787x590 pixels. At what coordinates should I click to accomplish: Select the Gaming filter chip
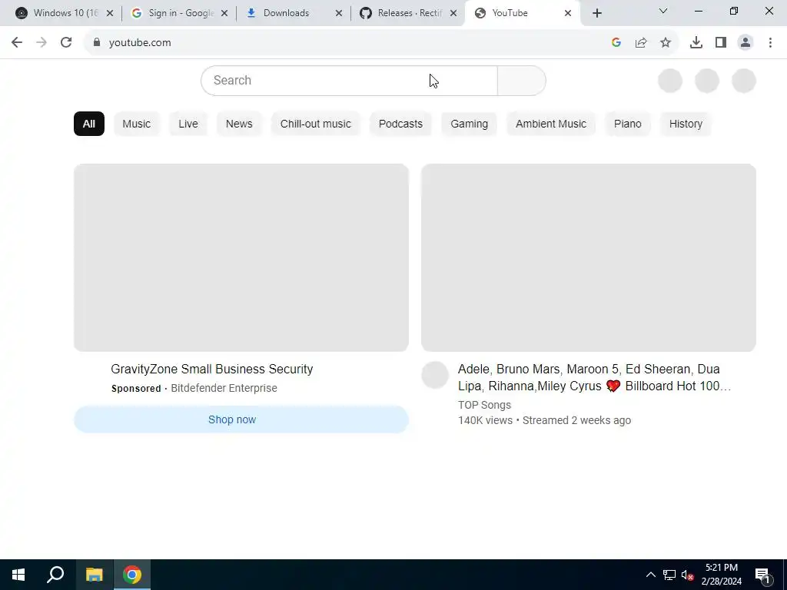coord(470,124)
